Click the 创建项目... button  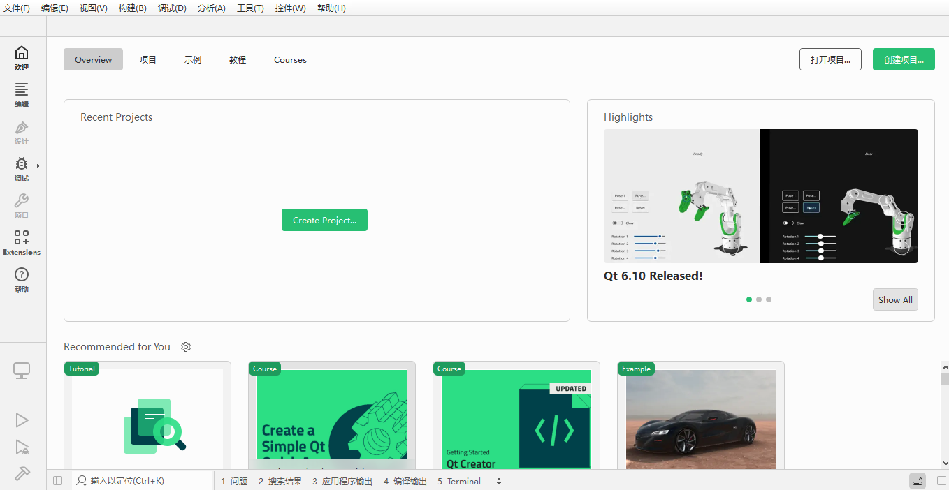904,59
